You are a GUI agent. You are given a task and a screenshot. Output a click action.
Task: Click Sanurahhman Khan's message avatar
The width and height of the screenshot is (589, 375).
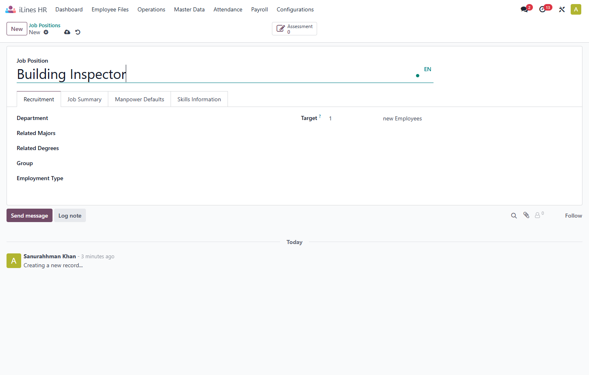point(14,261)
